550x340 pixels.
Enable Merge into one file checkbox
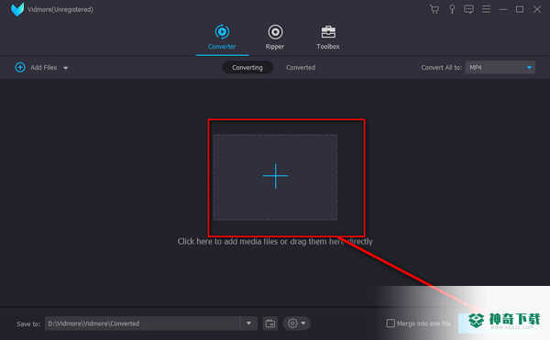tap(390, 324)
